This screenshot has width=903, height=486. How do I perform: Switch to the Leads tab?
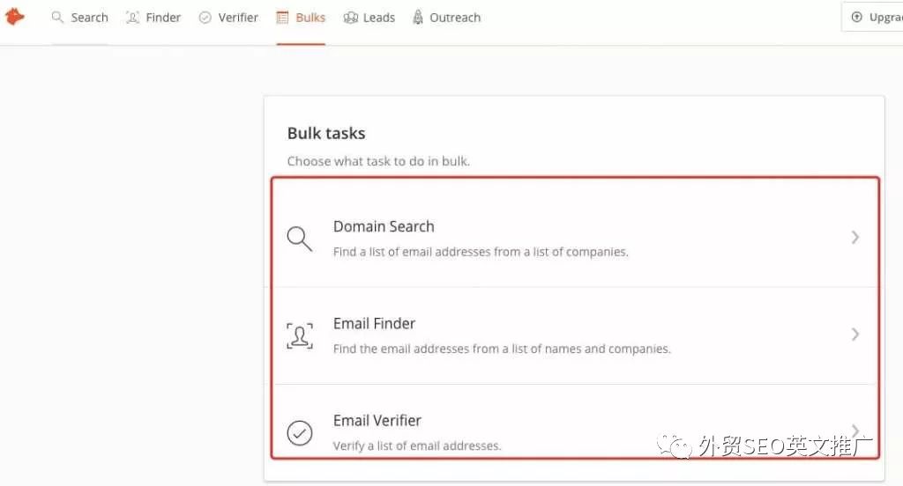point(369,18)
